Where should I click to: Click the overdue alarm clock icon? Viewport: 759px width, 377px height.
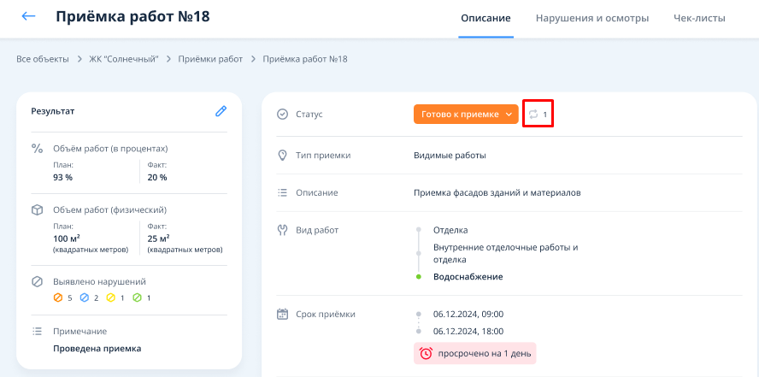coord(426,353)
